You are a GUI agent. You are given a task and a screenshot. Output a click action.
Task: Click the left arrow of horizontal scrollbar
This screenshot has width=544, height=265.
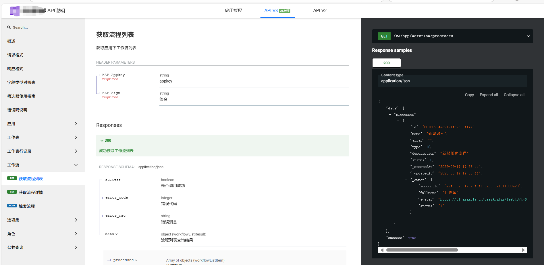382,250
